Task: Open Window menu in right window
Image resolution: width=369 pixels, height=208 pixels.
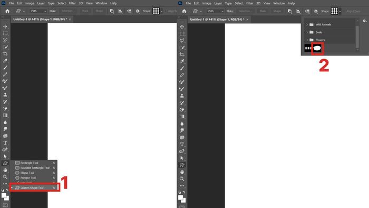Action: [279, 3]
